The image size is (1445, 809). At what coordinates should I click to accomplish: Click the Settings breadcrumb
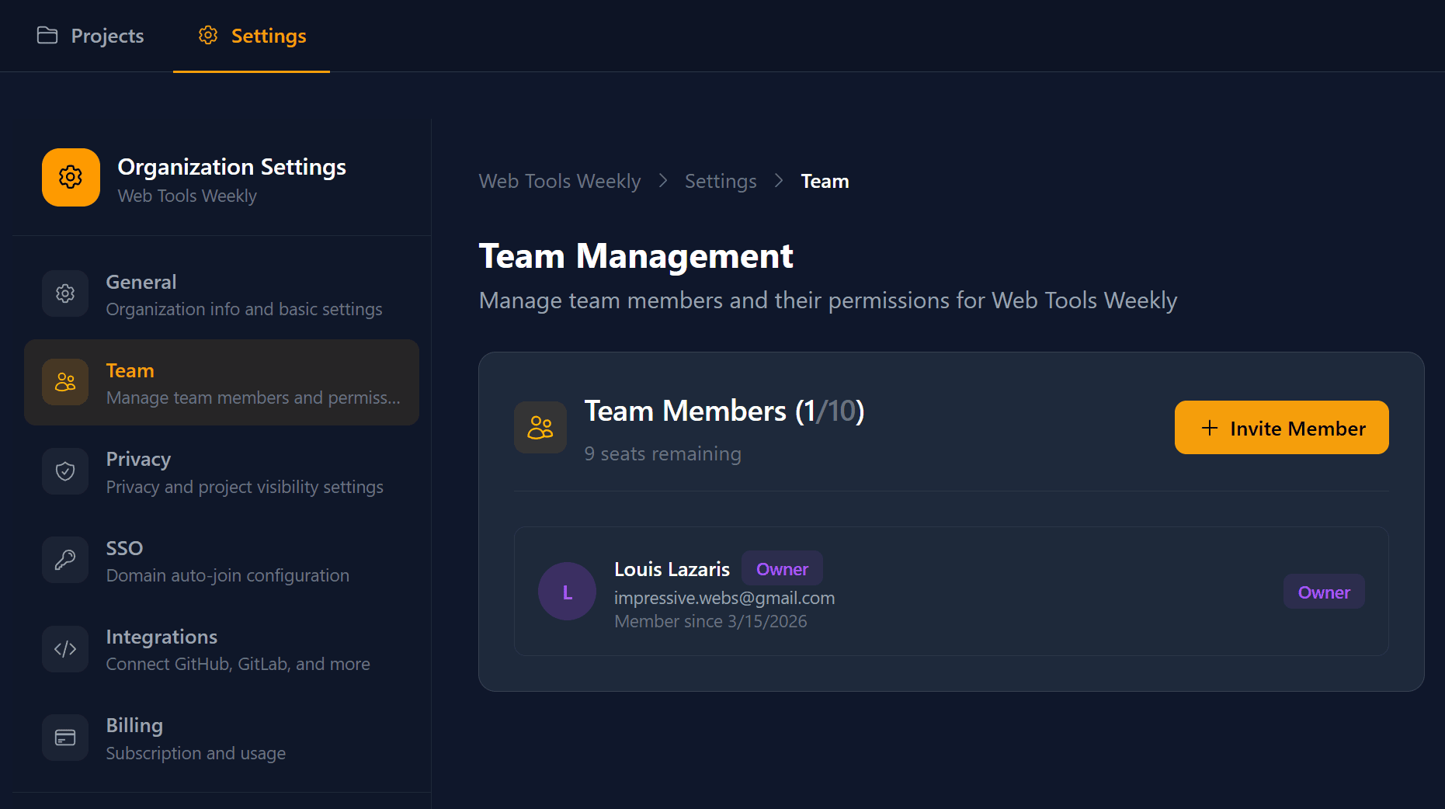coord(720,180)
